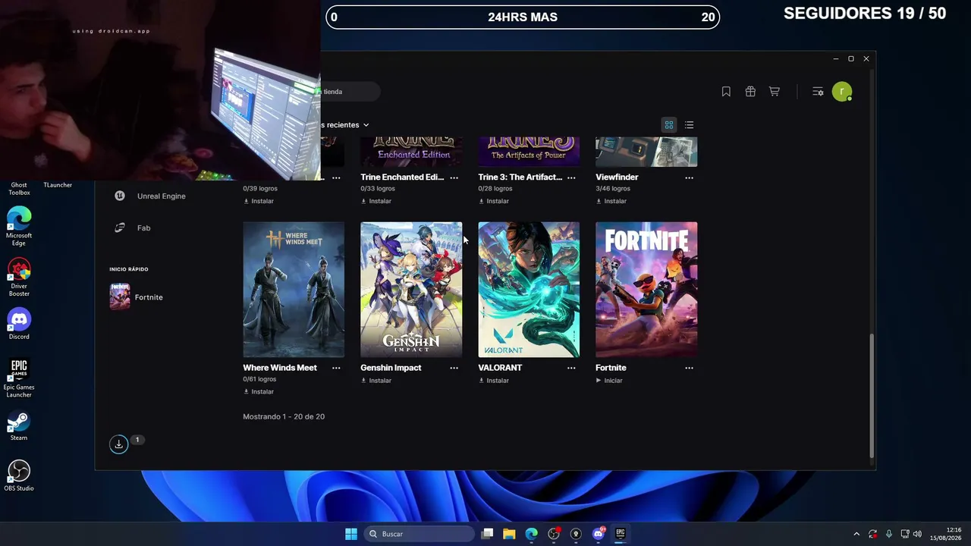Open options menu for Fortnite

[x=689, y=368]
